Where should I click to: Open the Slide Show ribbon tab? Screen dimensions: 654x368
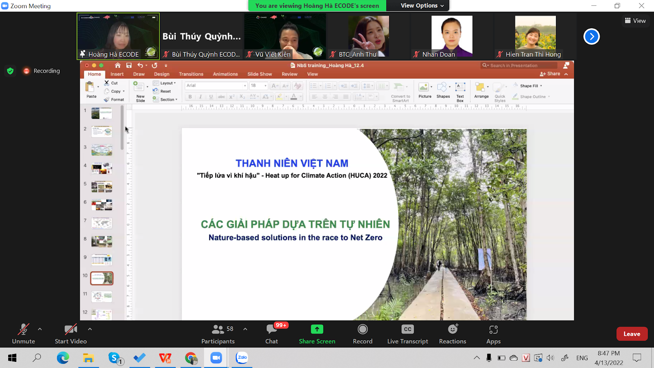point(260,74)
